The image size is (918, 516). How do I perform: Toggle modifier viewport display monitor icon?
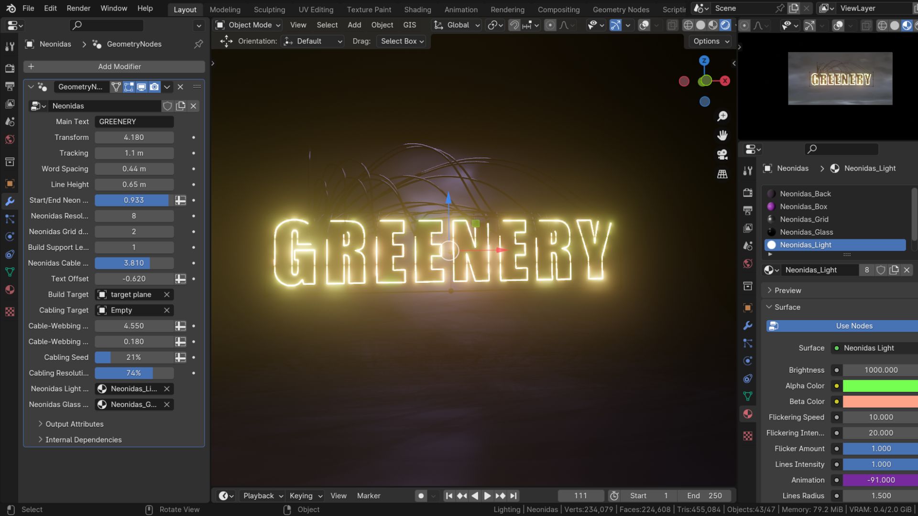coord(142,86)
